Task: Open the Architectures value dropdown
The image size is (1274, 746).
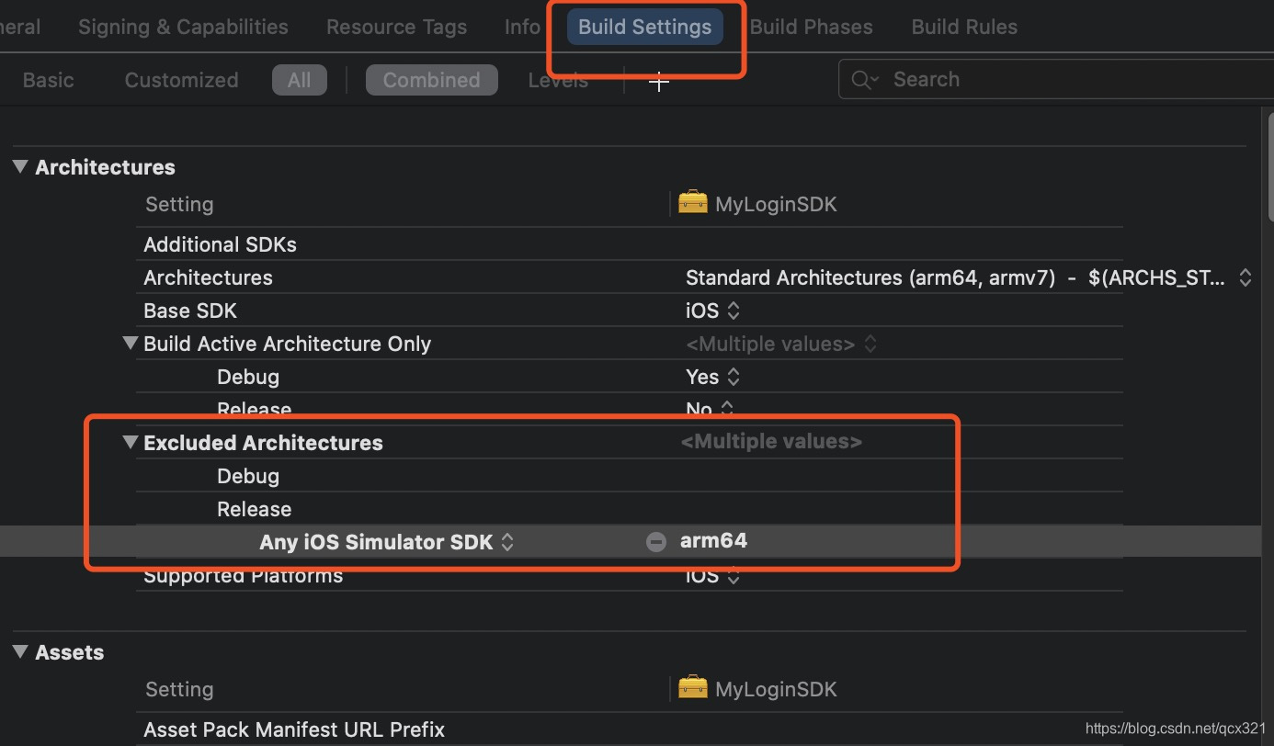Action: 1245,277
